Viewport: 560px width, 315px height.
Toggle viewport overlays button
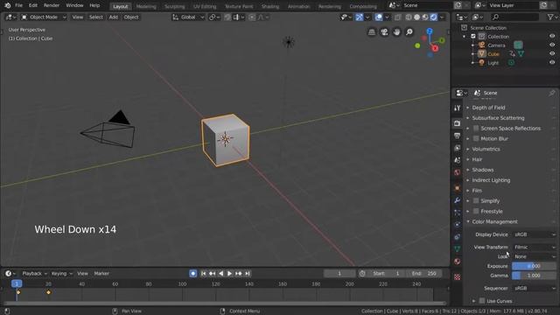(x=379, y=17)
